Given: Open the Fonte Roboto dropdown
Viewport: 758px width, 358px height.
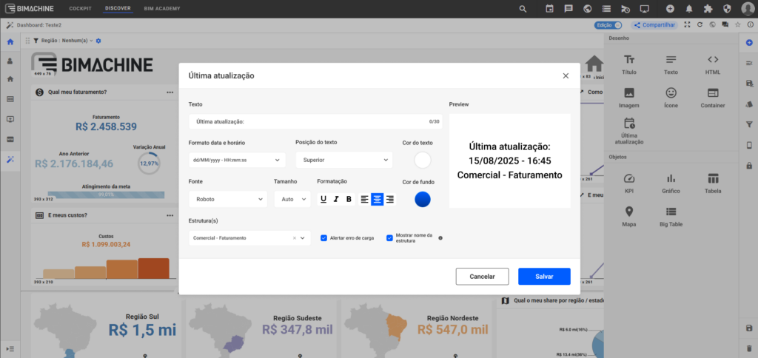Looking at the screenshot, I should coord(228,199).
